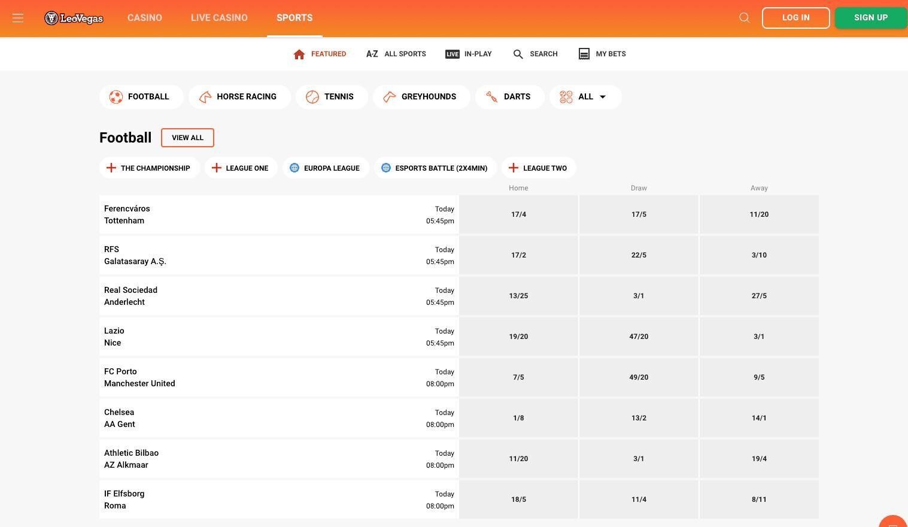Select Football sport label
This screenshot has width=908, height=527.
(148, 97)
